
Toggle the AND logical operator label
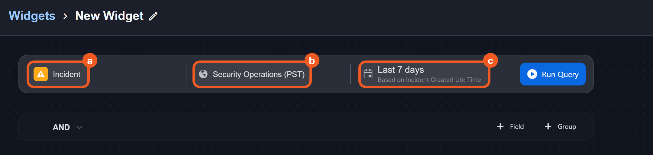(61, 127)
